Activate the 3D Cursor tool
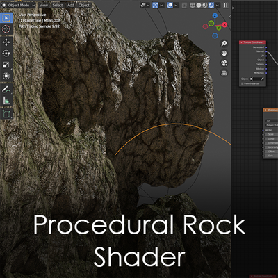This screenshot has height=278, width=278. click(6, 29)
